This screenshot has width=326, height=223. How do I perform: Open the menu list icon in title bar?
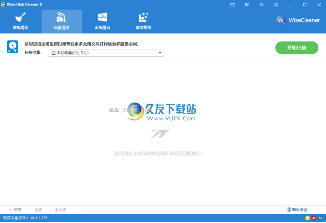pyautogui.click(x=276, y=4)
